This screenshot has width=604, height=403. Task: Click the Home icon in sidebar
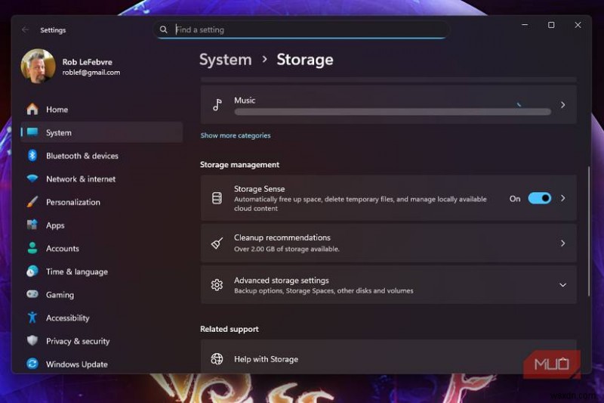[32, 109]
